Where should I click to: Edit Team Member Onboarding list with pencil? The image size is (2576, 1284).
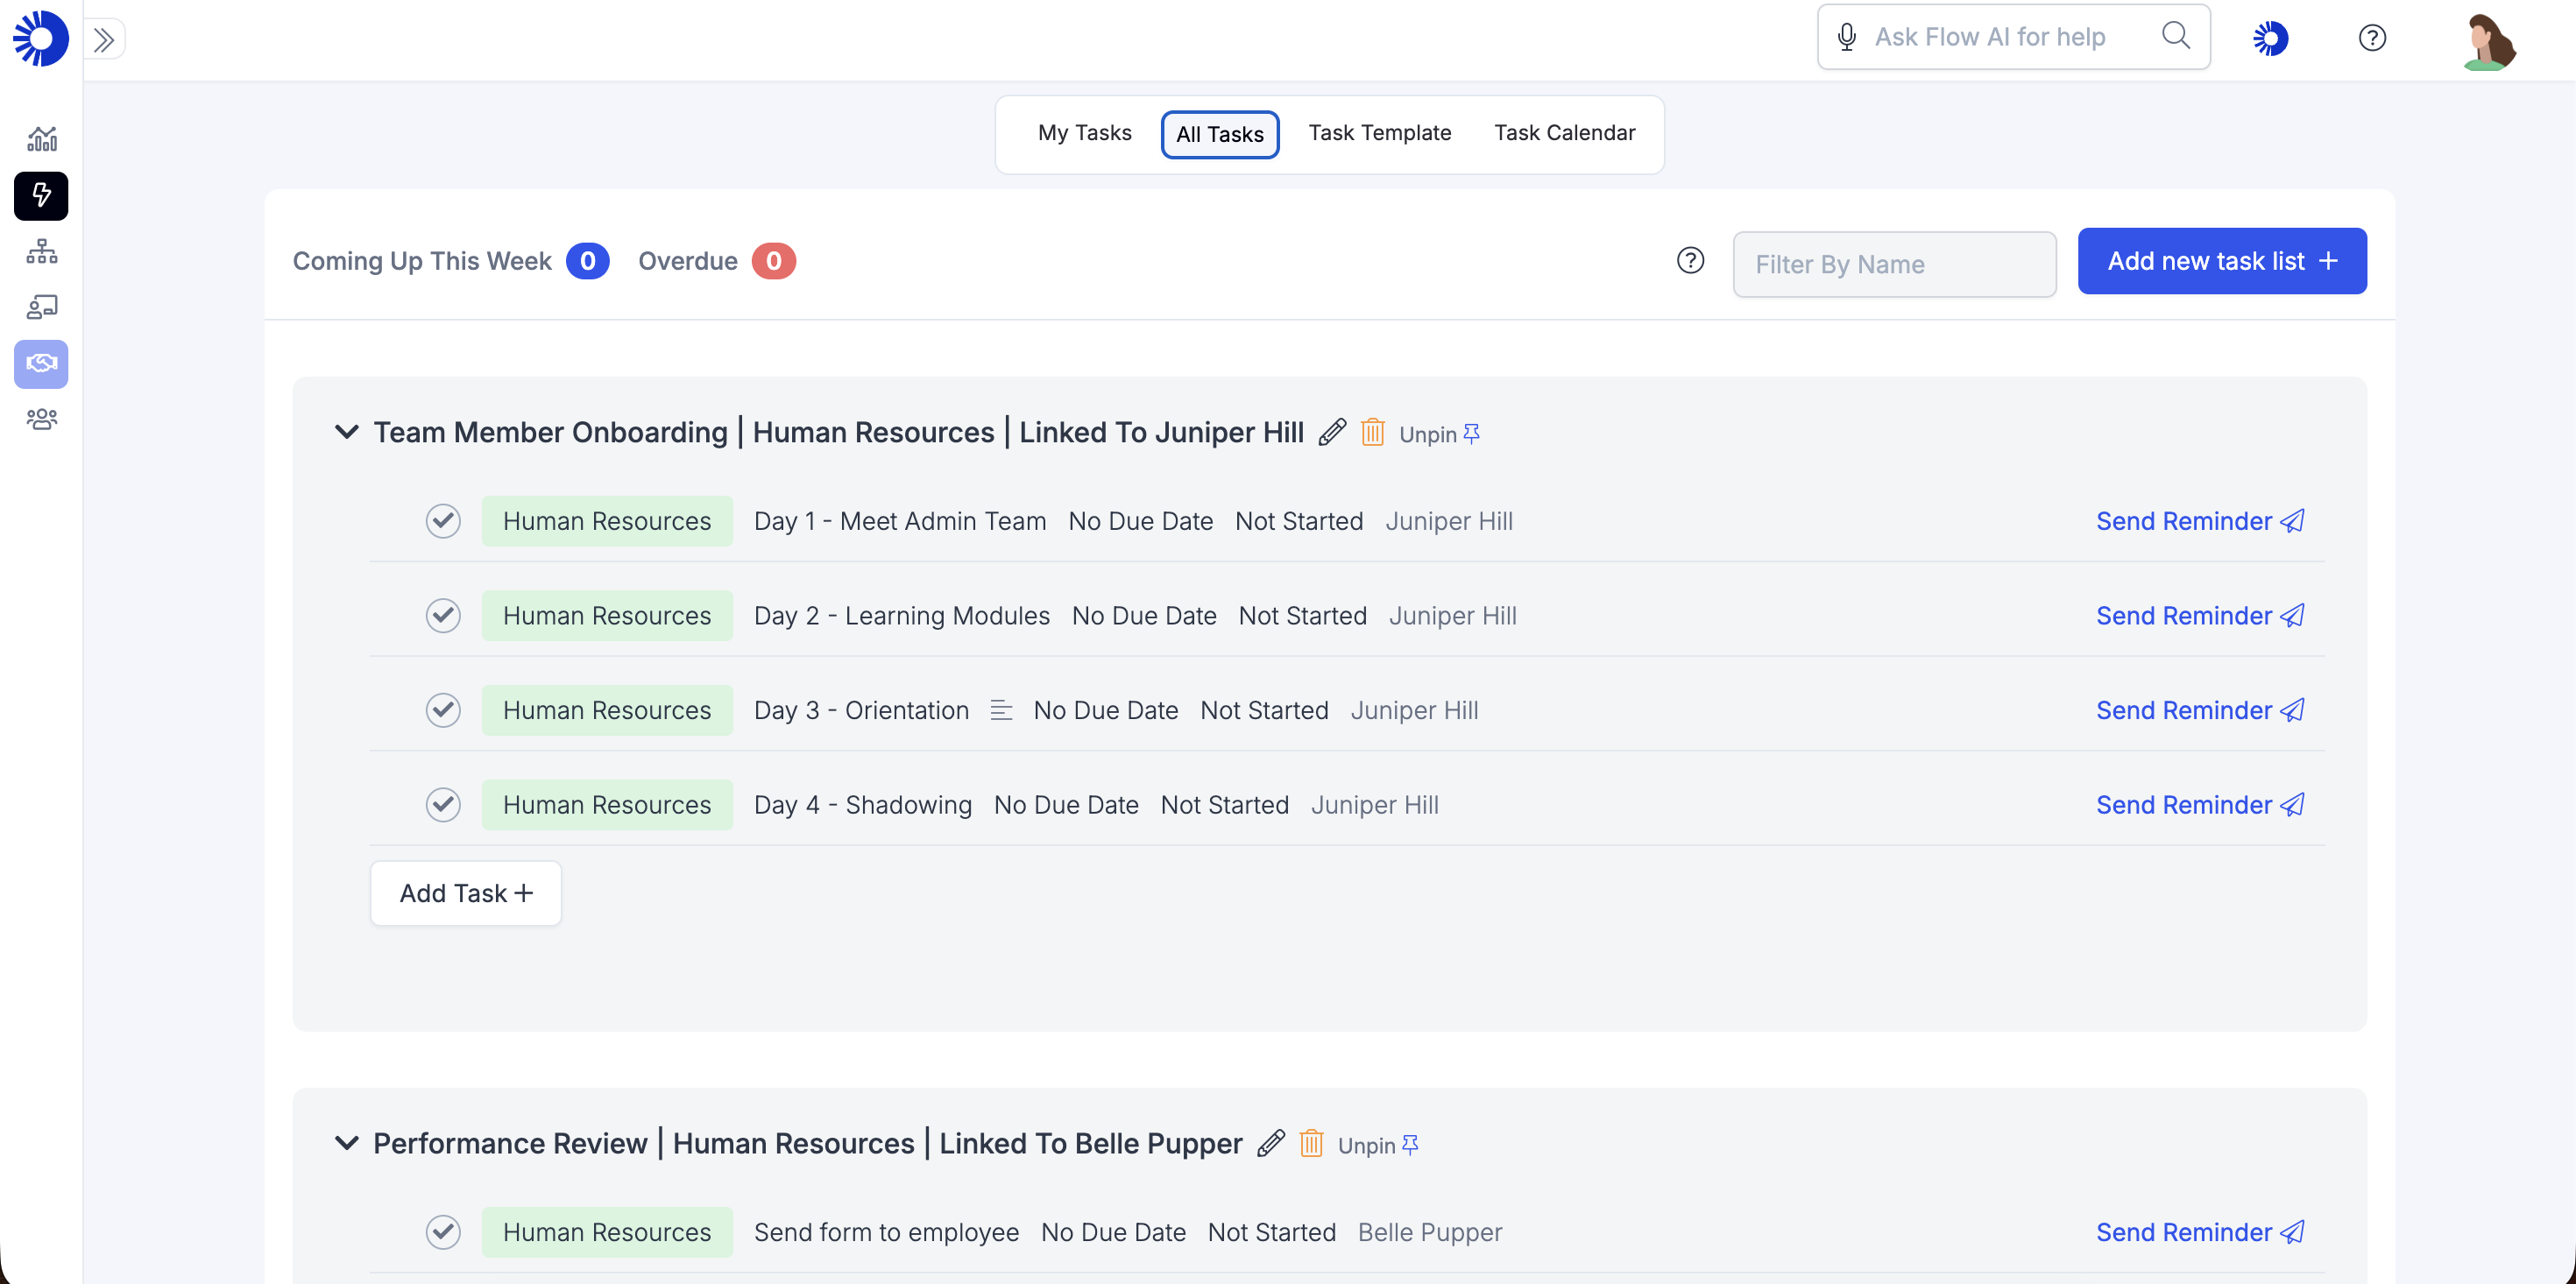[1332, 432]
